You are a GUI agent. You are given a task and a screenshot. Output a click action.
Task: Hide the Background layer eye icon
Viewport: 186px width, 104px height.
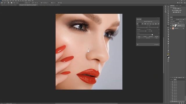(x=171, y=28)
